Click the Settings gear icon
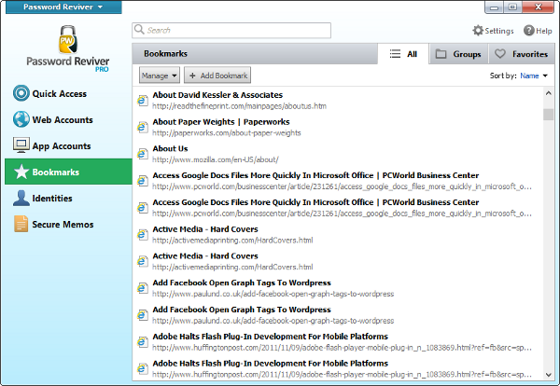The image size is (560, 386). [478, 31]
